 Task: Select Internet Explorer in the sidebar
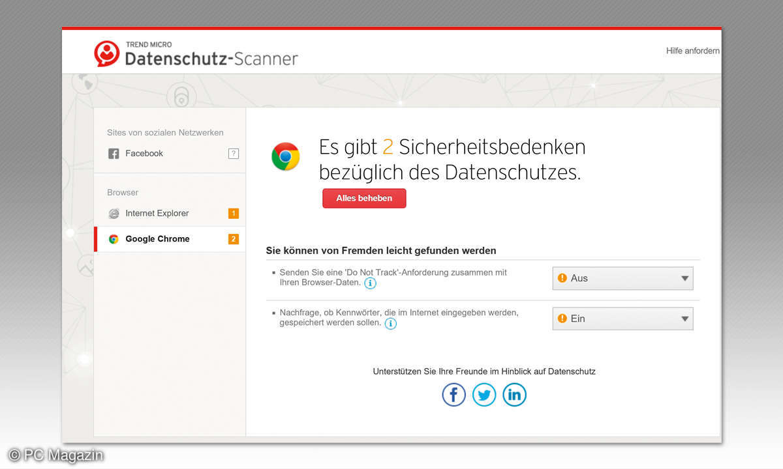tap(170, 213)
